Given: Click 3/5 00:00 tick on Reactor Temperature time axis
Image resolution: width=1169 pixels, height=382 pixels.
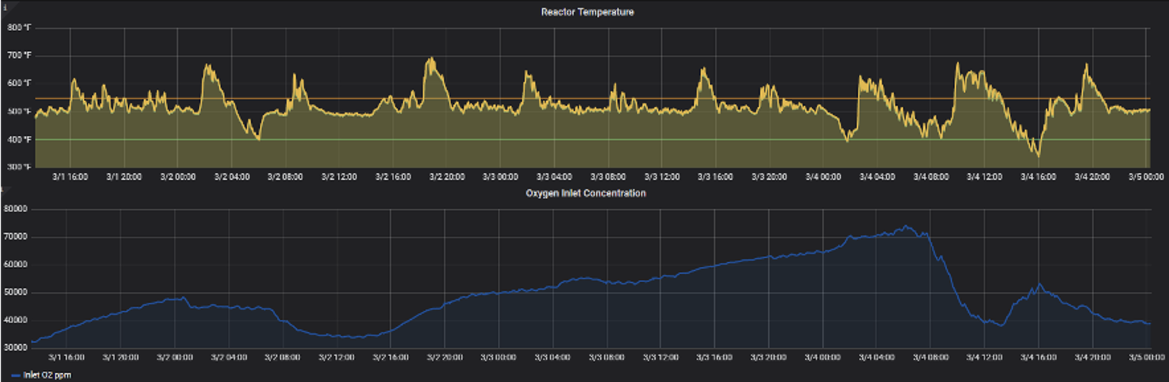Looking at the screenshot, I should [1145, 177].
